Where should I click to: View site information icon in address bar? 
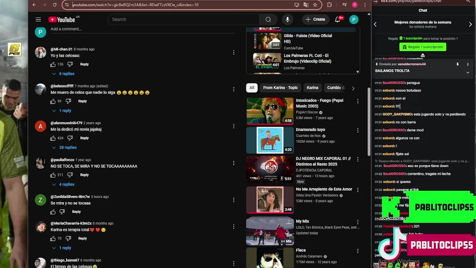click(67, 5)
